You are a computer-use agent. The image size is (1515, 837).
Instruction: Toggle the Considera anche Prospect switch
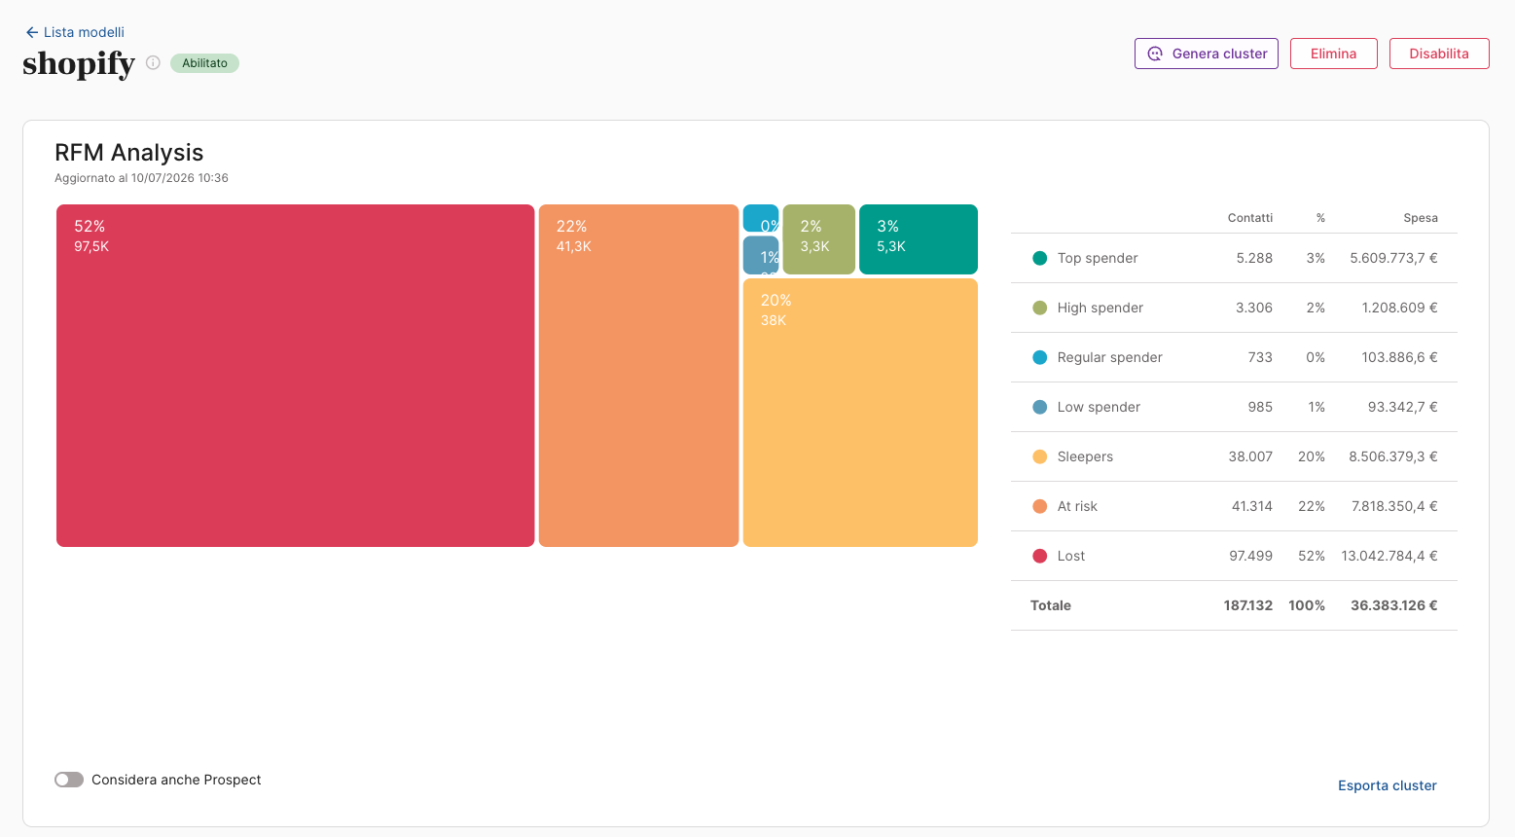(69, 780)
